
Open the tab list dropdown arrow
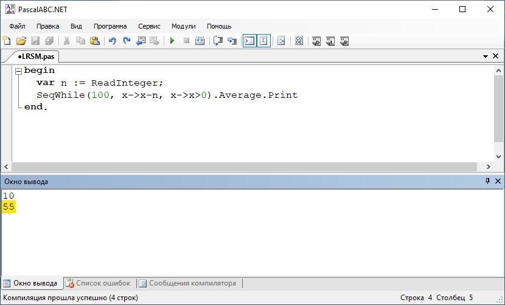click(486, 57)
